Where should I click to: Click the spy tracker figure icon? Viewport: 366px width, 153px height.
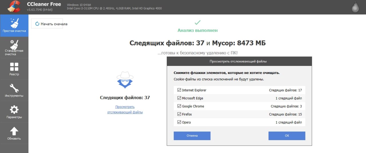pos(125,80)
